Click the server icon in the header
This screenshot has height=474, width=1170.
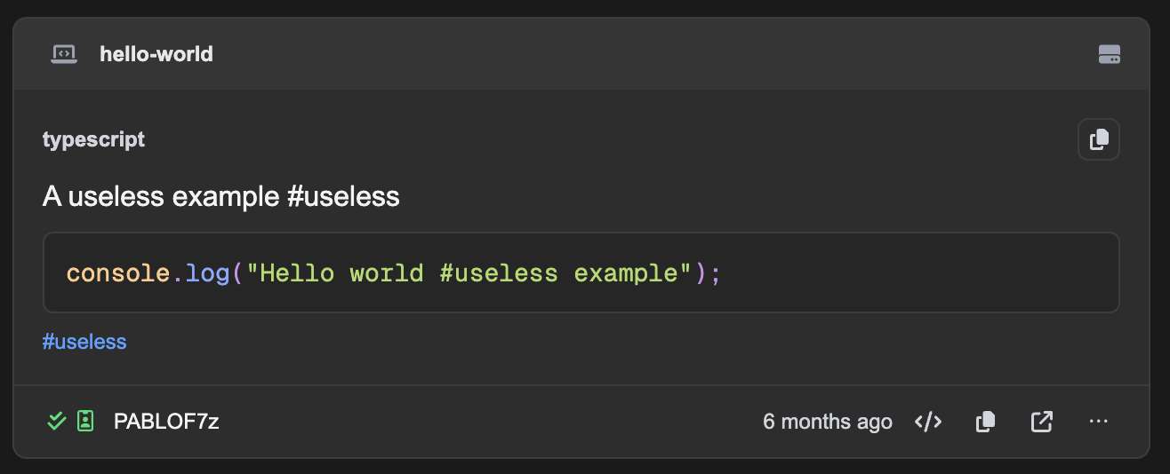(x=1109, y=54)
